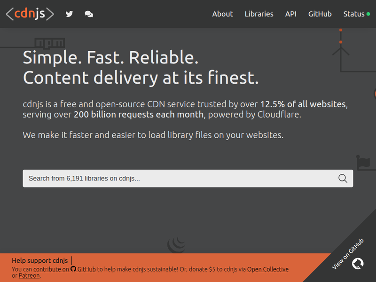The width and height of the screenshot is (376, 282).
Task: Click '12.5% of all websites' text
Action: coord(303,104)
